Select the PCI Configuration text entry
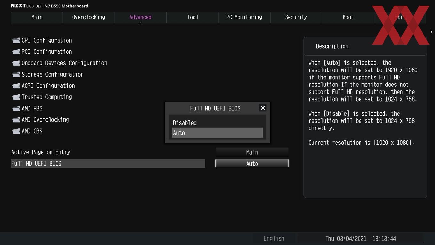The image size is (435, 245). pos(47,52)
